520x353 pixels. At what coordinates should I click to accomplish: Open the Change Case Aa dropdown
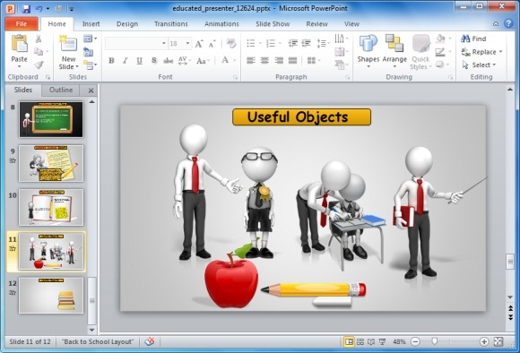tap(203, 61)
